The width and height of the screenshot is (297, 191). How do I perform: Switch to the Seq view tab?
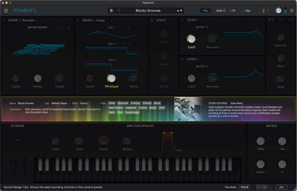[x=248, y=11]
